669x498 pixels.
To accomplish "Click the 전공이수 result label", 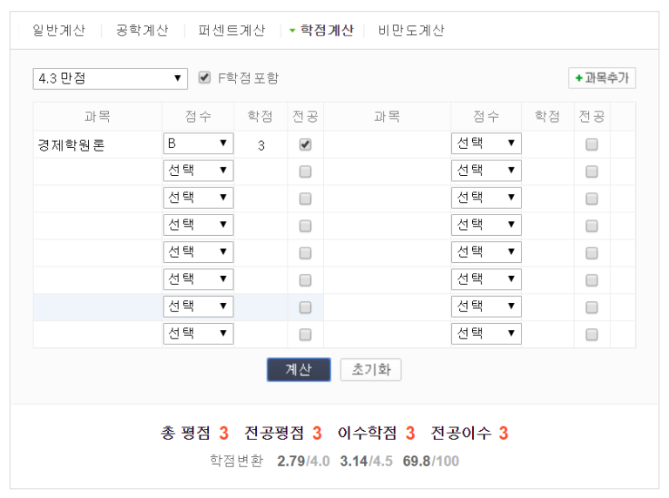I will coord(461,434).
